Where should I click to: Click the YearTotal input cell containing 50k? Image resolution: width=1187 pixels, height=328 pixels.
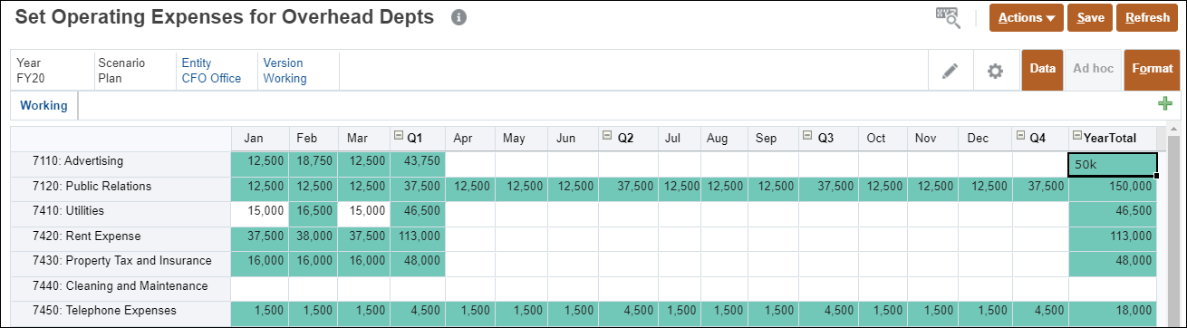click(x=1113, y=164)
